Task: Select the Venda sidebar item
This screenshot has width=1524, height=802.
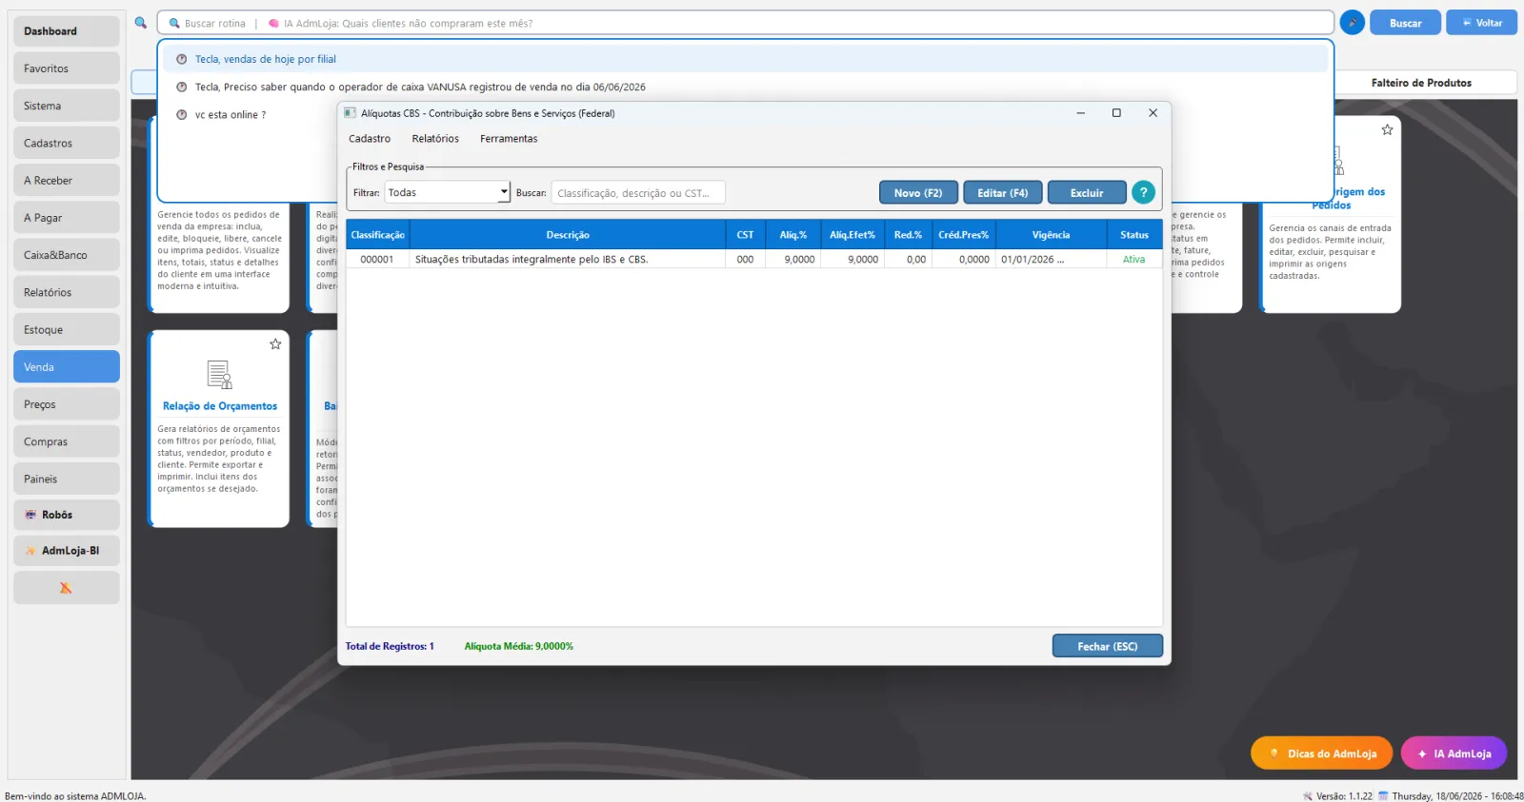Action: tap(66, 367)
